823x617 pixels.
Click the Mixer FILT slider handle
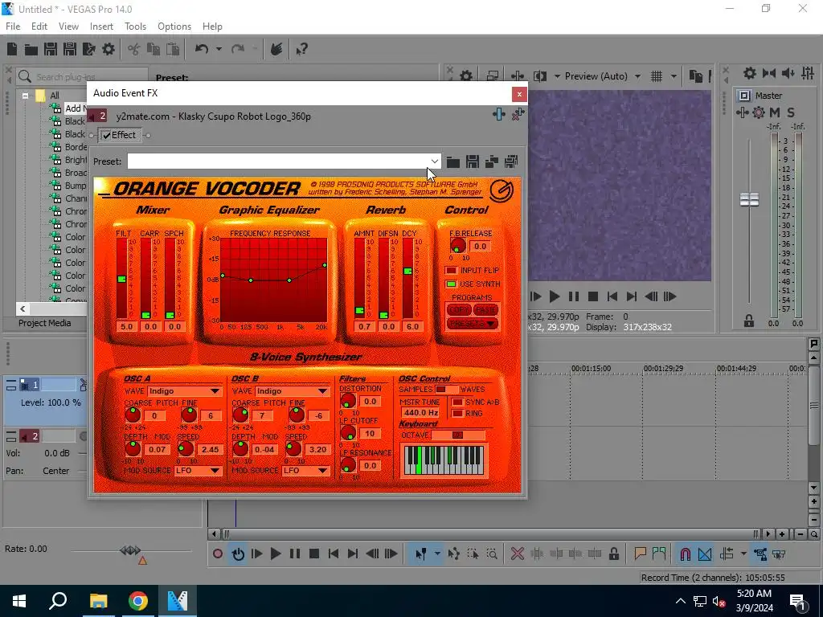pyautogui.click(x=122, y=279)
